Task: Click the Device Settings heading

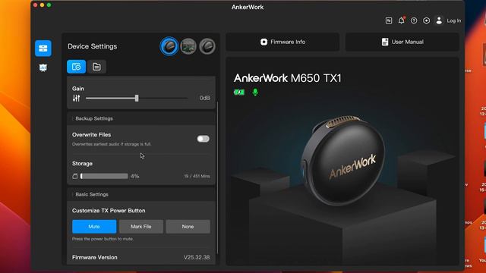Action: click(x=93, y=46)
